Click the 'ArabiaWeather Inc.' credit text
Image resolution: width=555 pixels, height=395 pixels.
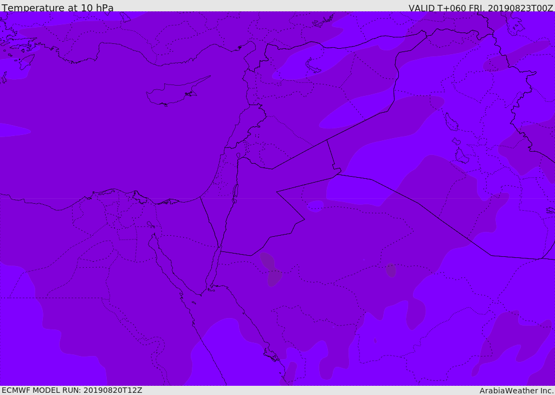click(517, 391)
